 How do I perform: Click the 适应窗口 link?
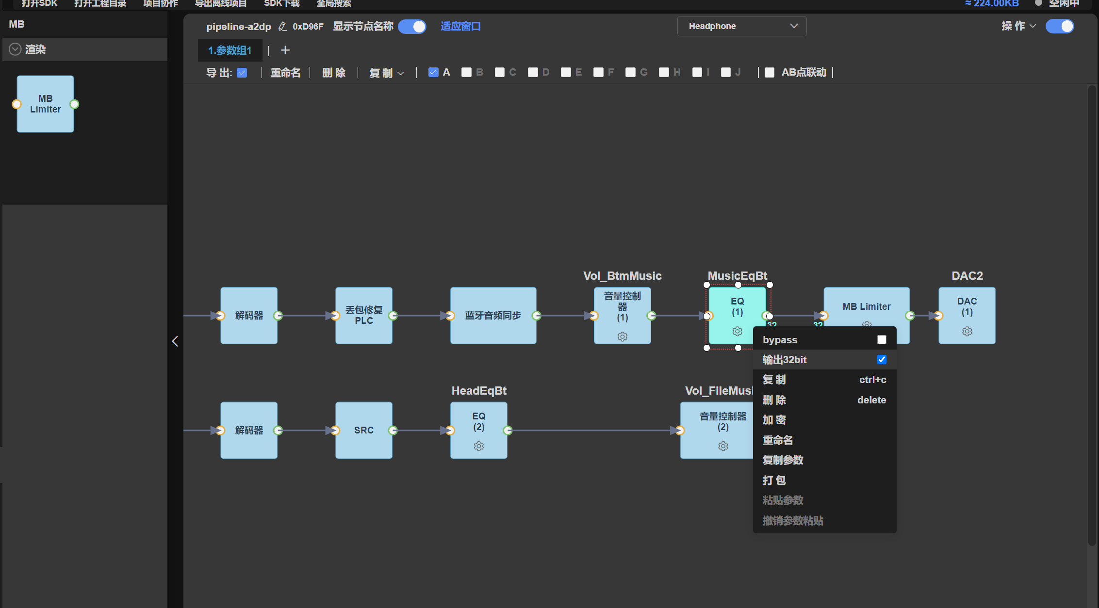point(460,26)
